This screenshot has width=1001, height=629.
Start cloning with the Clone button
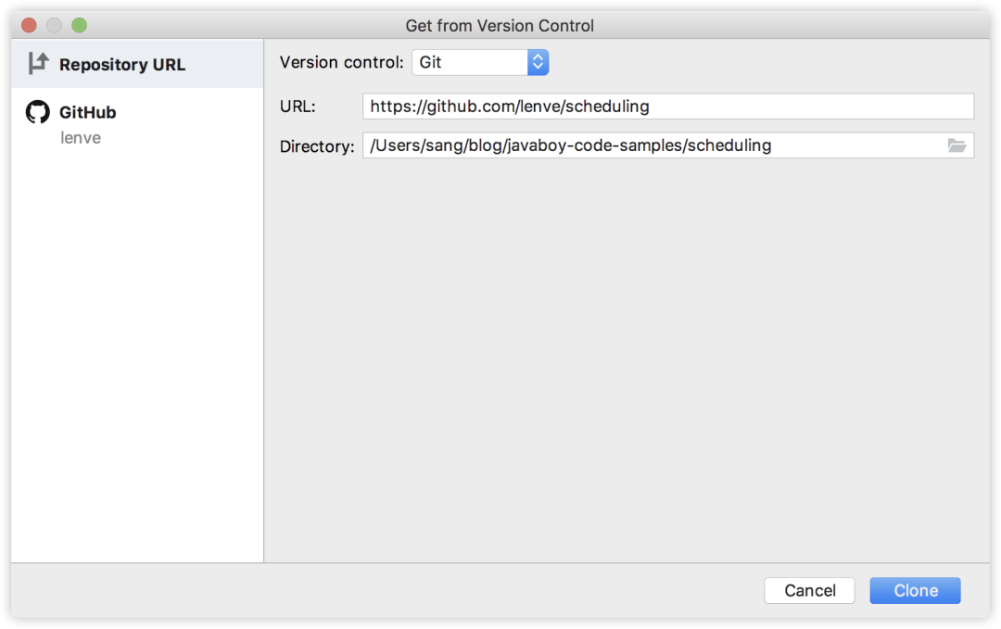pos(915,591)
